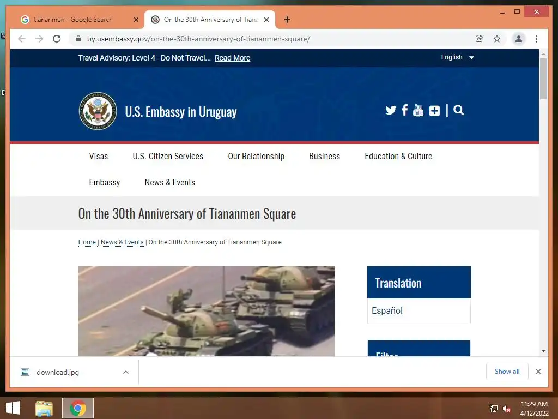Click U.S. Embassy in Uruguay title

pyautogui.click(x=181, y=112)
